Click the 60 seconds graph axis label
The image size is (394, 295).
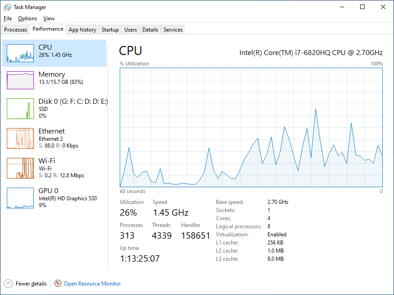tap(132, 191)
